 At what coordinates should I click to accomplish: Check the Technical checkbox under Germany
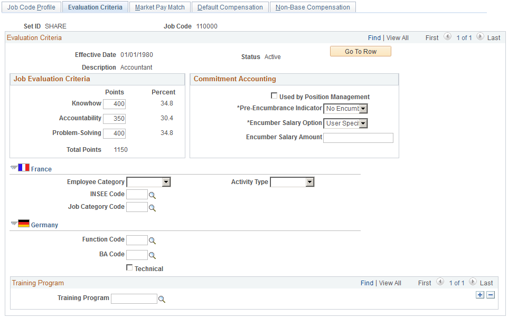pos(129,268)
